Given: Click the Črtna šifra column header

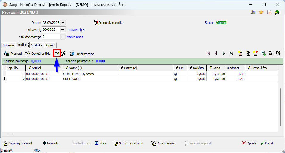Looking at the screenshot, I should click(261, 68).
